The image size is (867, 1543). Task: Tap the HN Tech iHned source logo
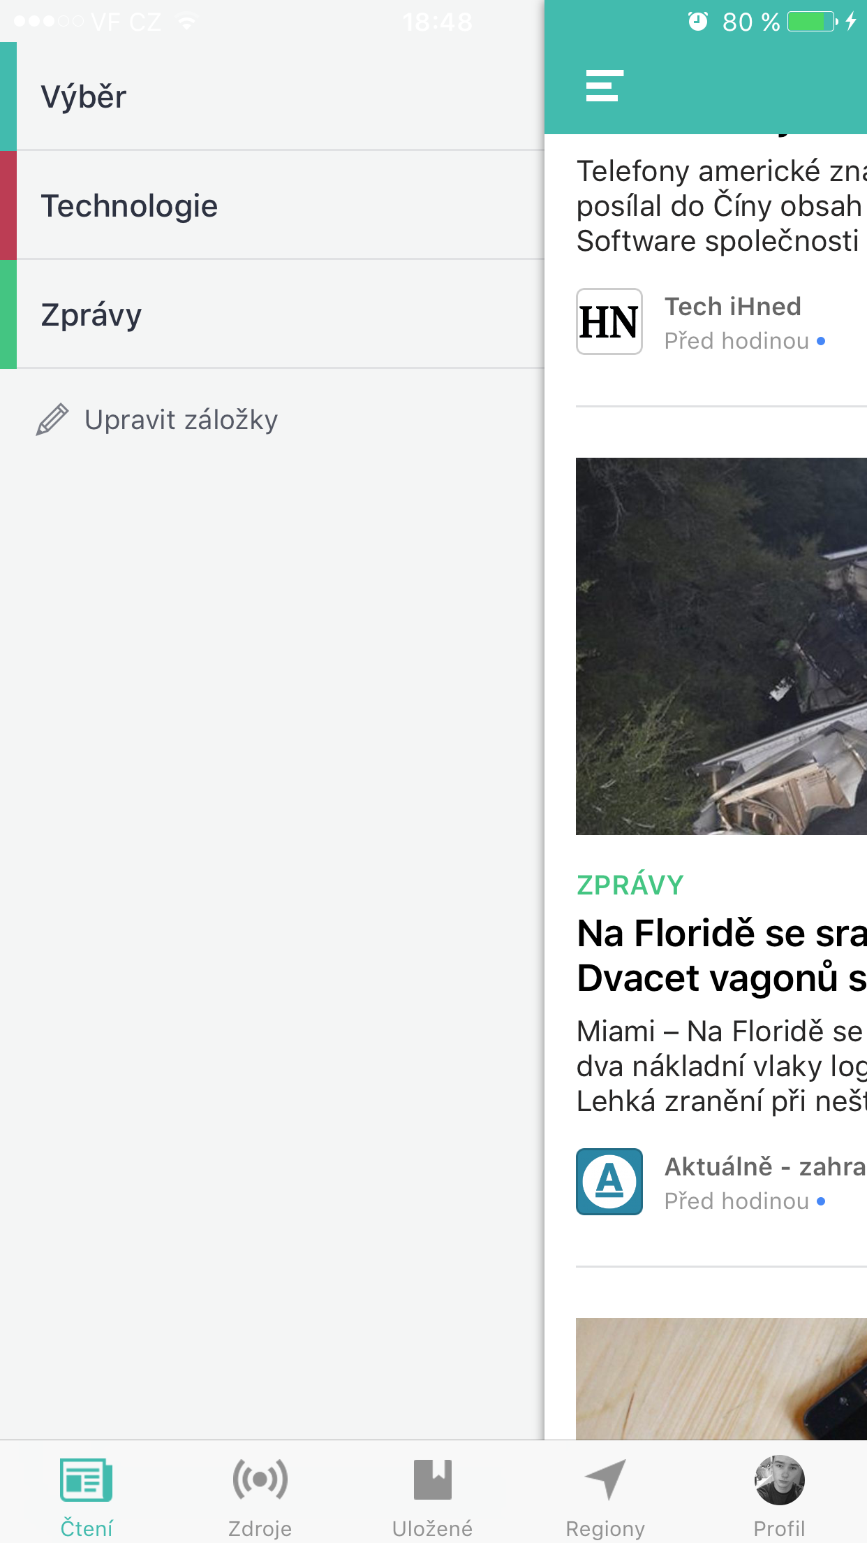coord(609,321)
